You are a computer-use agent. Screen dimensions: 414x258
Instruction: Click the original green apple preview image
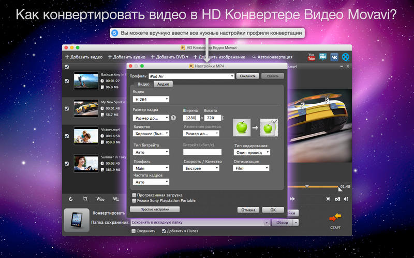tap(242, 127)
